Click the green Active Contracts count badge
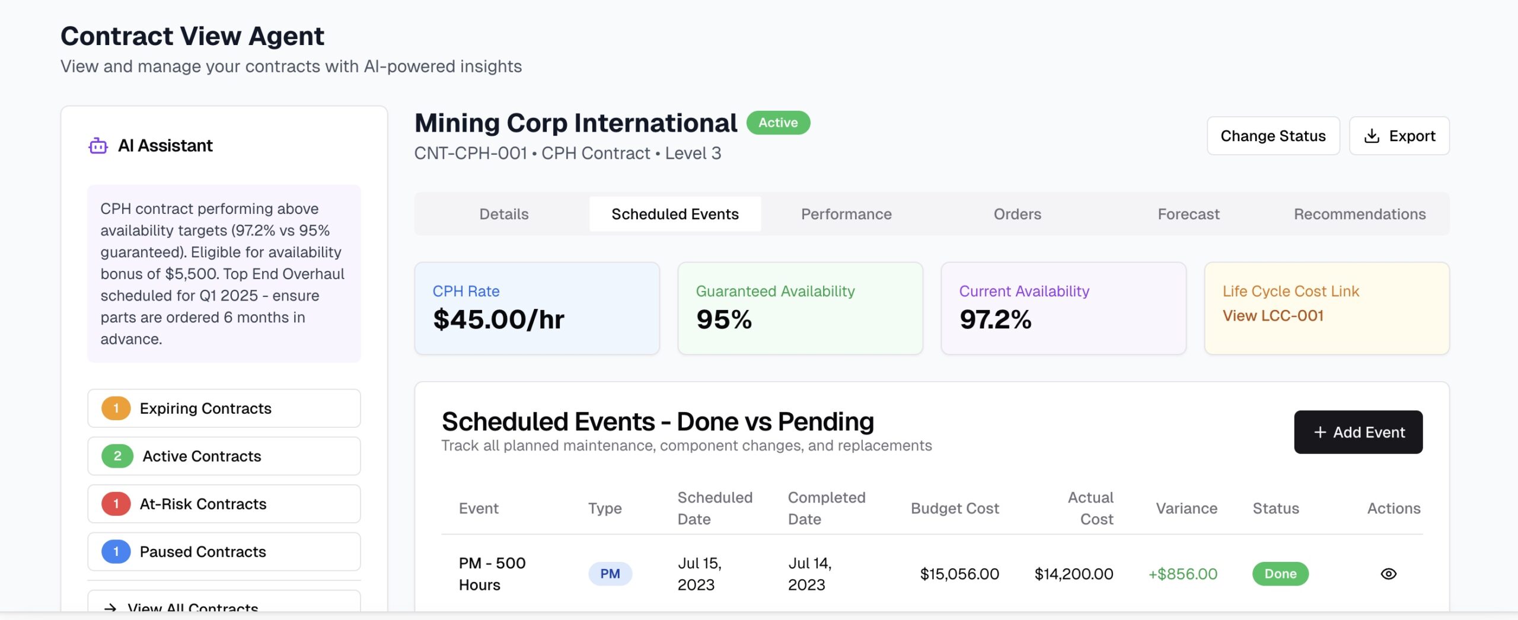Viewport: 1518px width, 620px height. click(117, 456)
